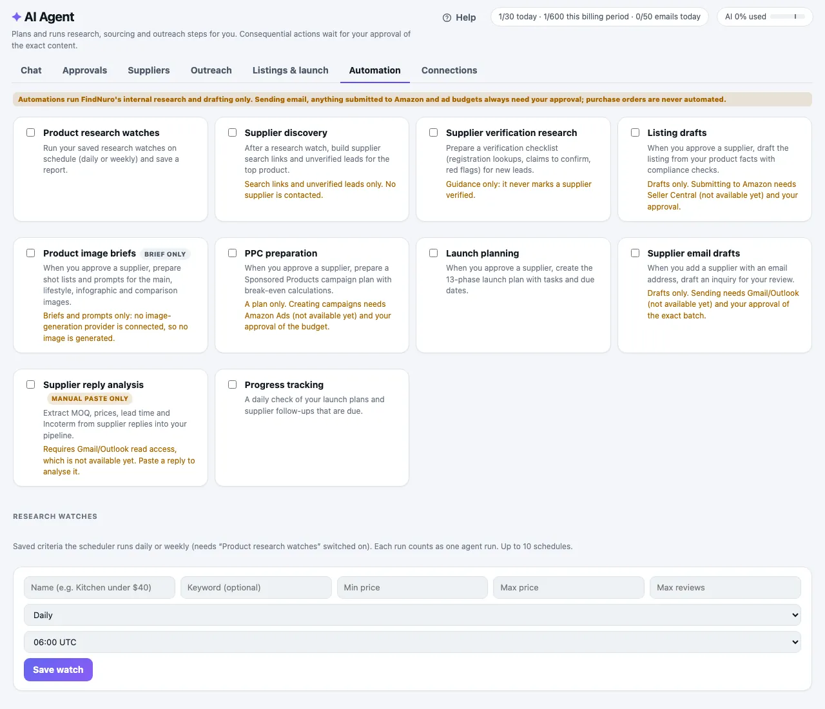Tick the Progress tracking checkbox
The height and width of the screenshot is (709, 825).
[232, 385]
